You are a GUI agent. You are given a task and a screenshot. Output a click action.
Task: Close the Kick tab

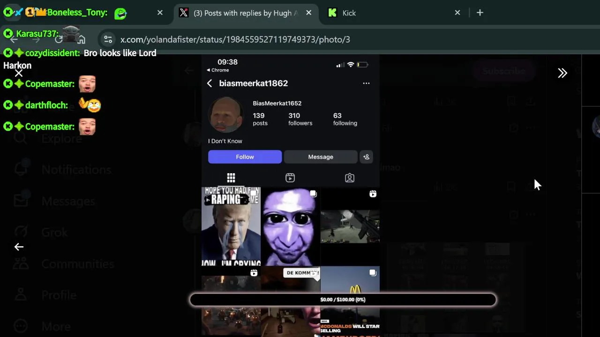[x=457, y=13]
